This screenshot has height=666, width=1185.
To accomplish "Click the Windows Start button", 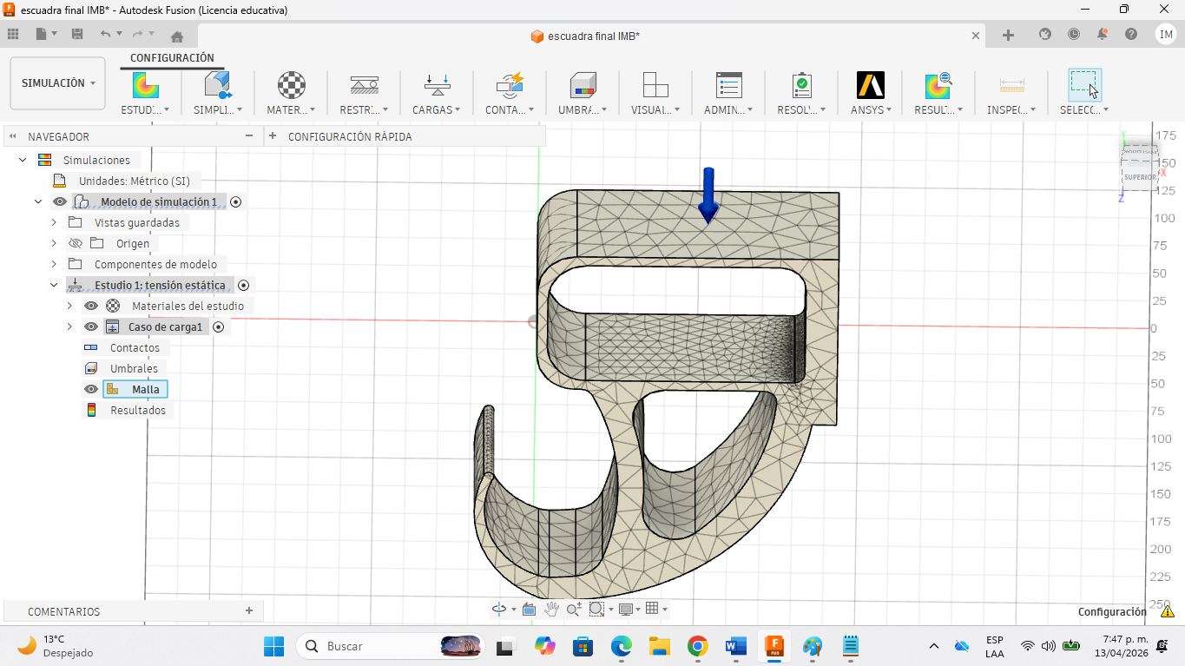I will coord(273,646).
